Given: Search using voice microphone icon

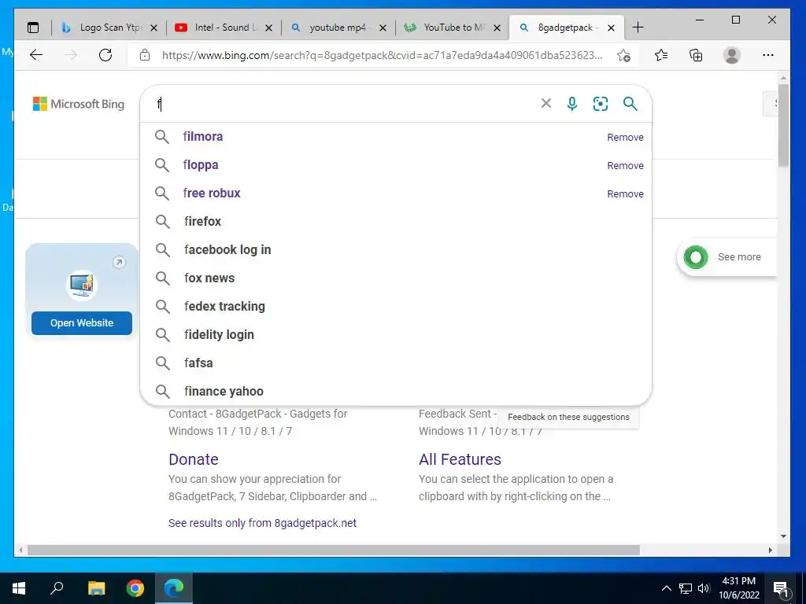Looking at the screenshot, I should (572, 104).
